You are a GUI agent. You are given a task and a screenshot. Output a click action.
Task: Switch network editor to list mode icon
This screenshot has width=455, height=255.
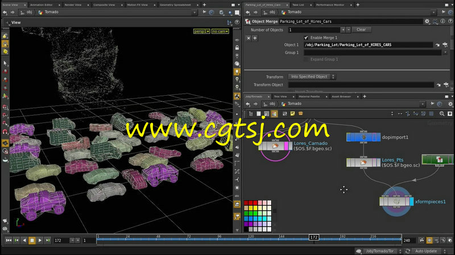point(259,114)
